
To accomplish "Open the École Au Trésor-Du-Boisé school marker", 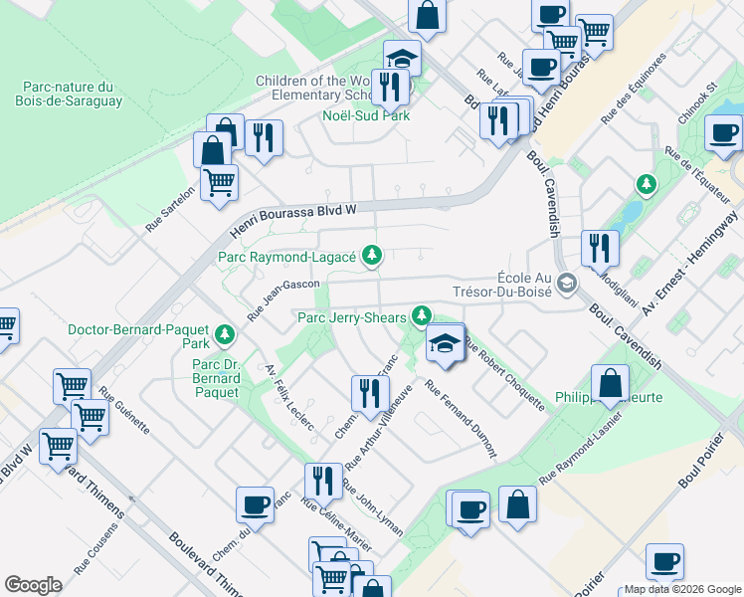I will point(567,284).
